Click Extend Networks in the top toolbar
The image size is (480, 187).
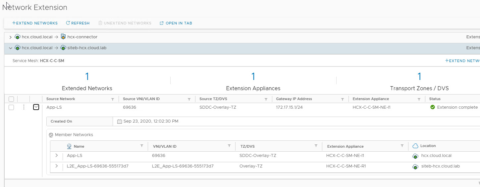35,23
